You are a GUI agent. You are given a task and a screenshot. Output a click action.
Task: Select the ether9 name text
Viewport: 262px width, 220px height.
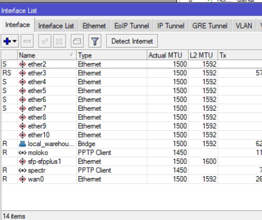[x=37, y=126]
